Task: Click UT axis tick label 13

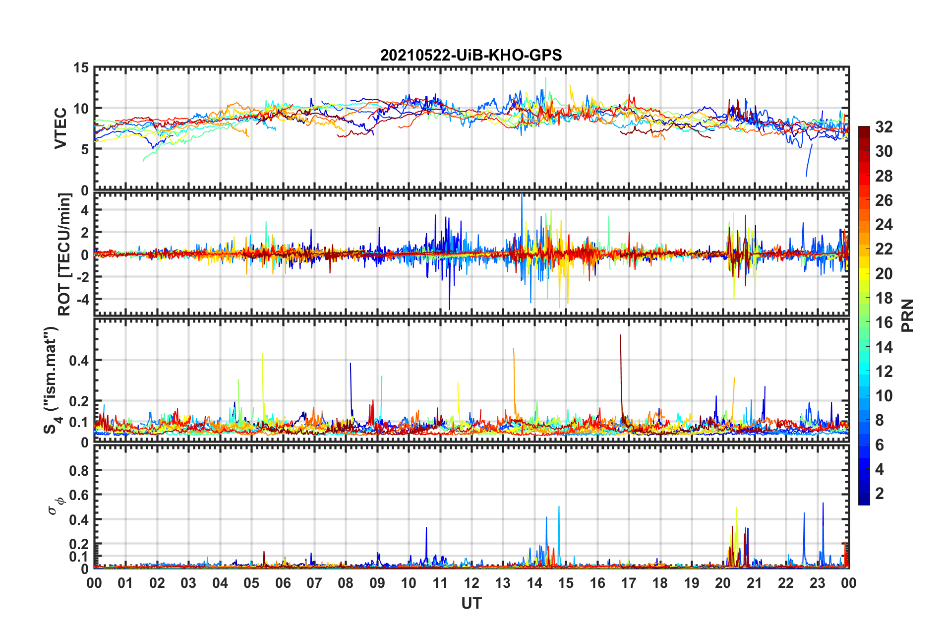Action: click(503, 583)
